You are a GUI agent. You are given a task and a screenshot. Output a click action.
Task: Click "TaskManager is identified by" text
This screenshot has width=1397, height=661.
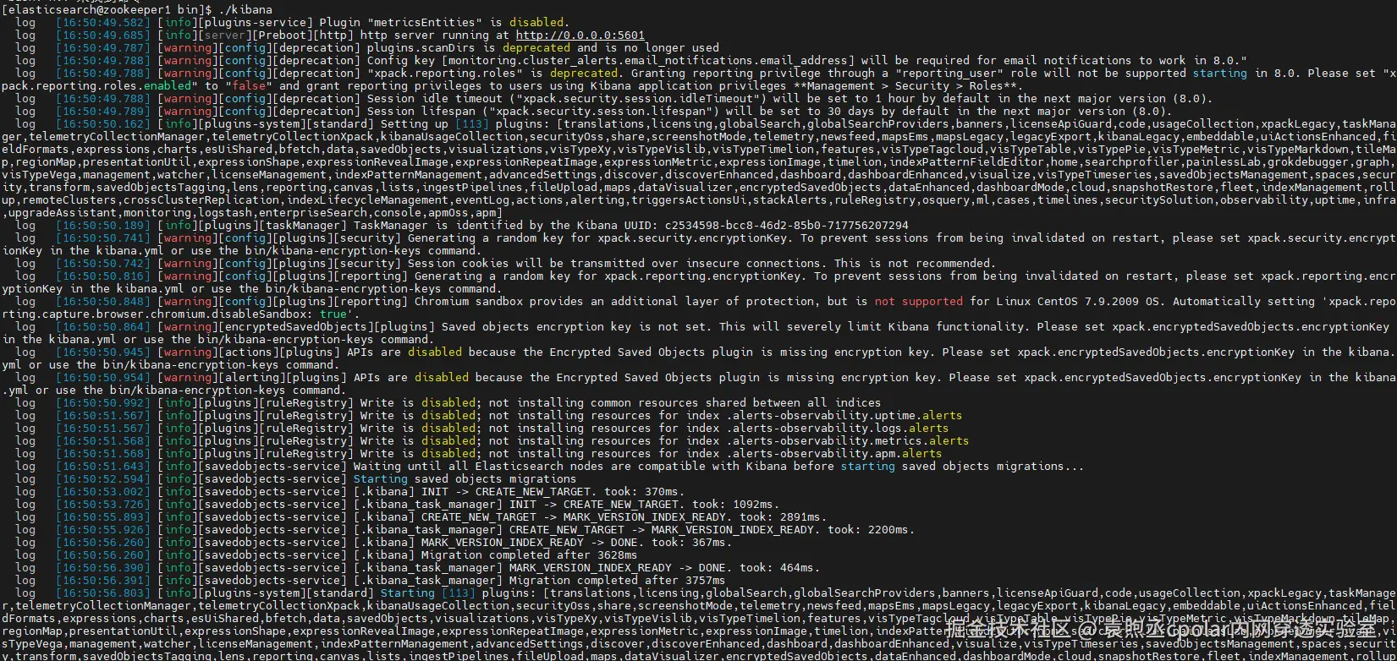(448, 225)
